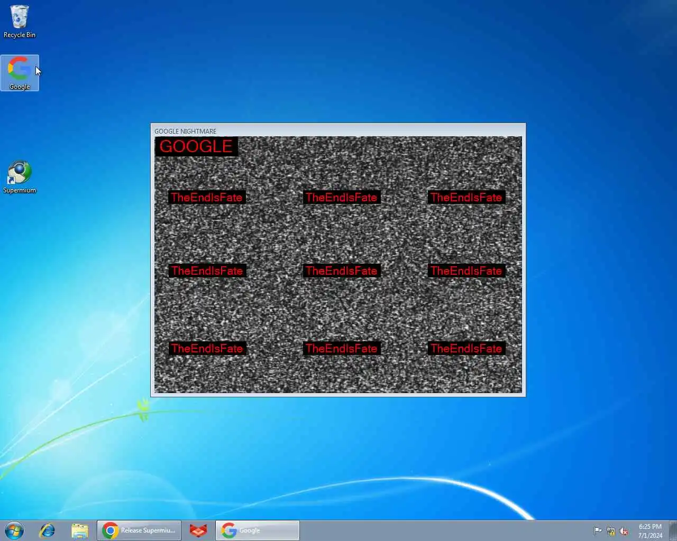The width and height of the screenshot is (677, 541).
Task: Open Action Center flag in system tray
Action: click(x=598, y=531)
